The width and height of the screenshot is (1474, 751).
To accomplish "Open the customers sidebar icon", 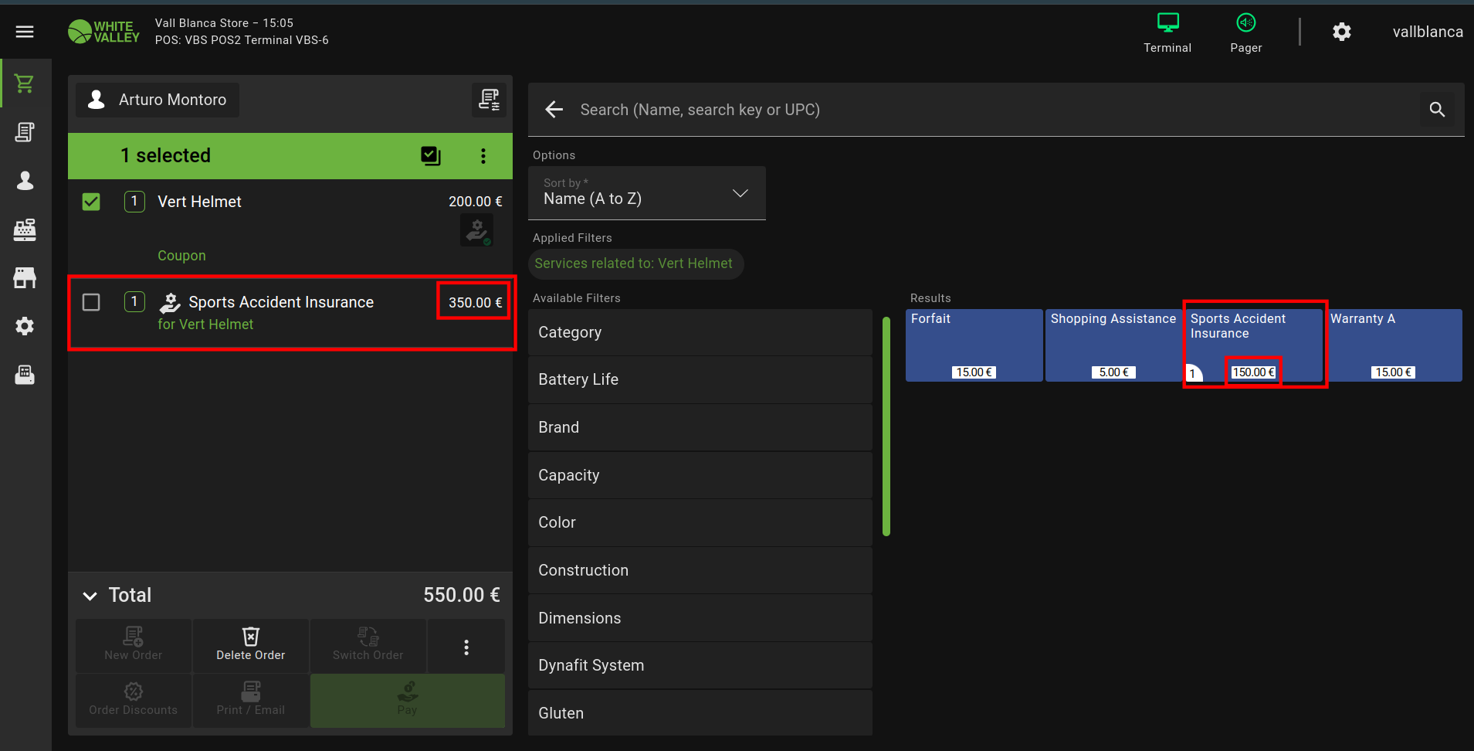I will [x=25, y=181].
